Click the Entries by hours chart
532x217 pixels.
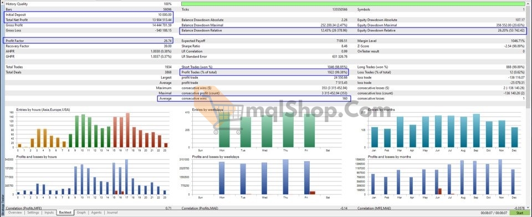click(90, 129)
